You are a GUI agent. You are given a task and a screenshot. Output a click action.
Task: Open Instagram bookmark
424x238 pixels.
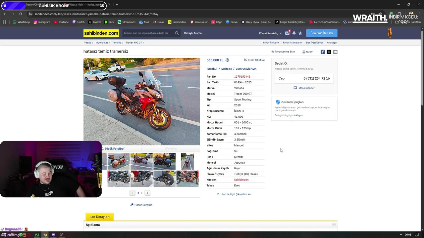coord(42,22)
